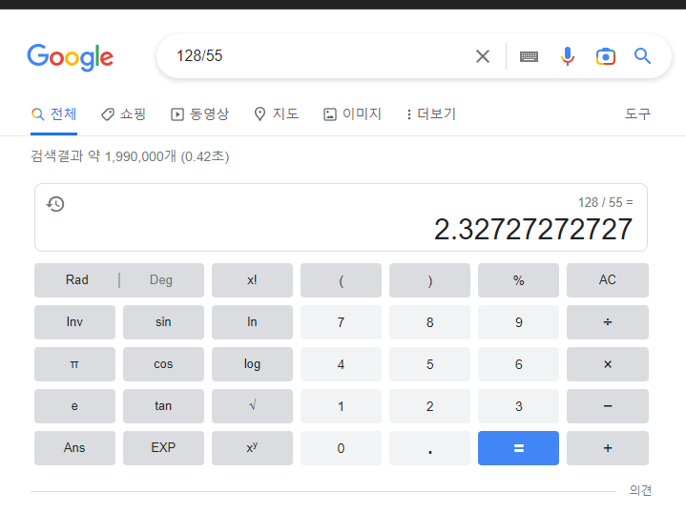Open the calculator history icon

coord(55,204)
